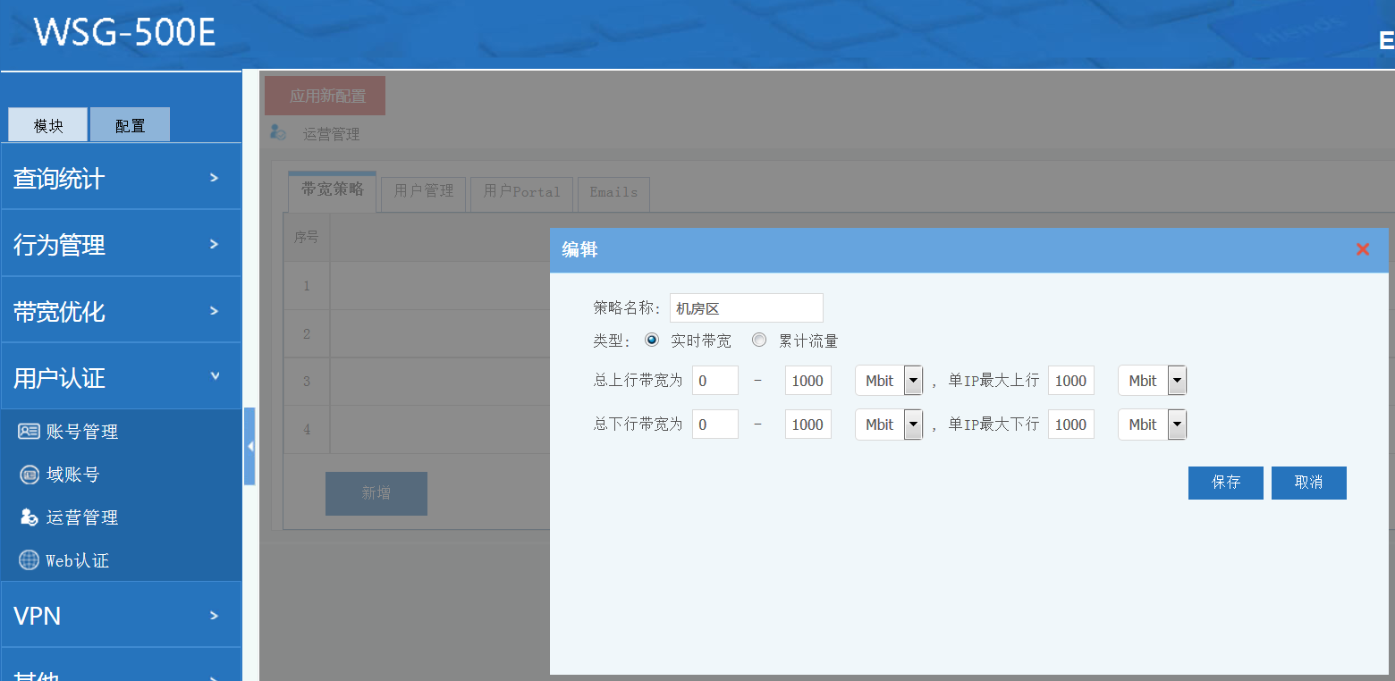Click the 策略名称 input field
1395x681 pixels.
[746, 308]
